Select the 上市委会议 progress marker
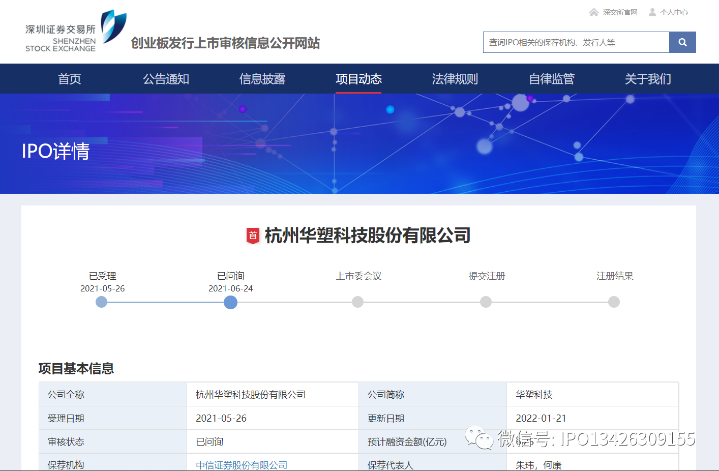 click(358, 302)
